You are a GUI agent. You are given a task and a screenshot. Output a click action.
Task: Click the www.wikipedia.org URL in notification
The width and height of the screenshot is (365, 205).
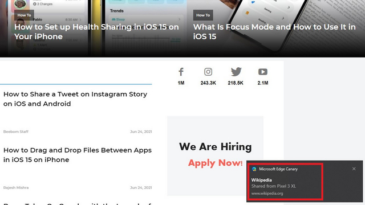tap(267, 194)
